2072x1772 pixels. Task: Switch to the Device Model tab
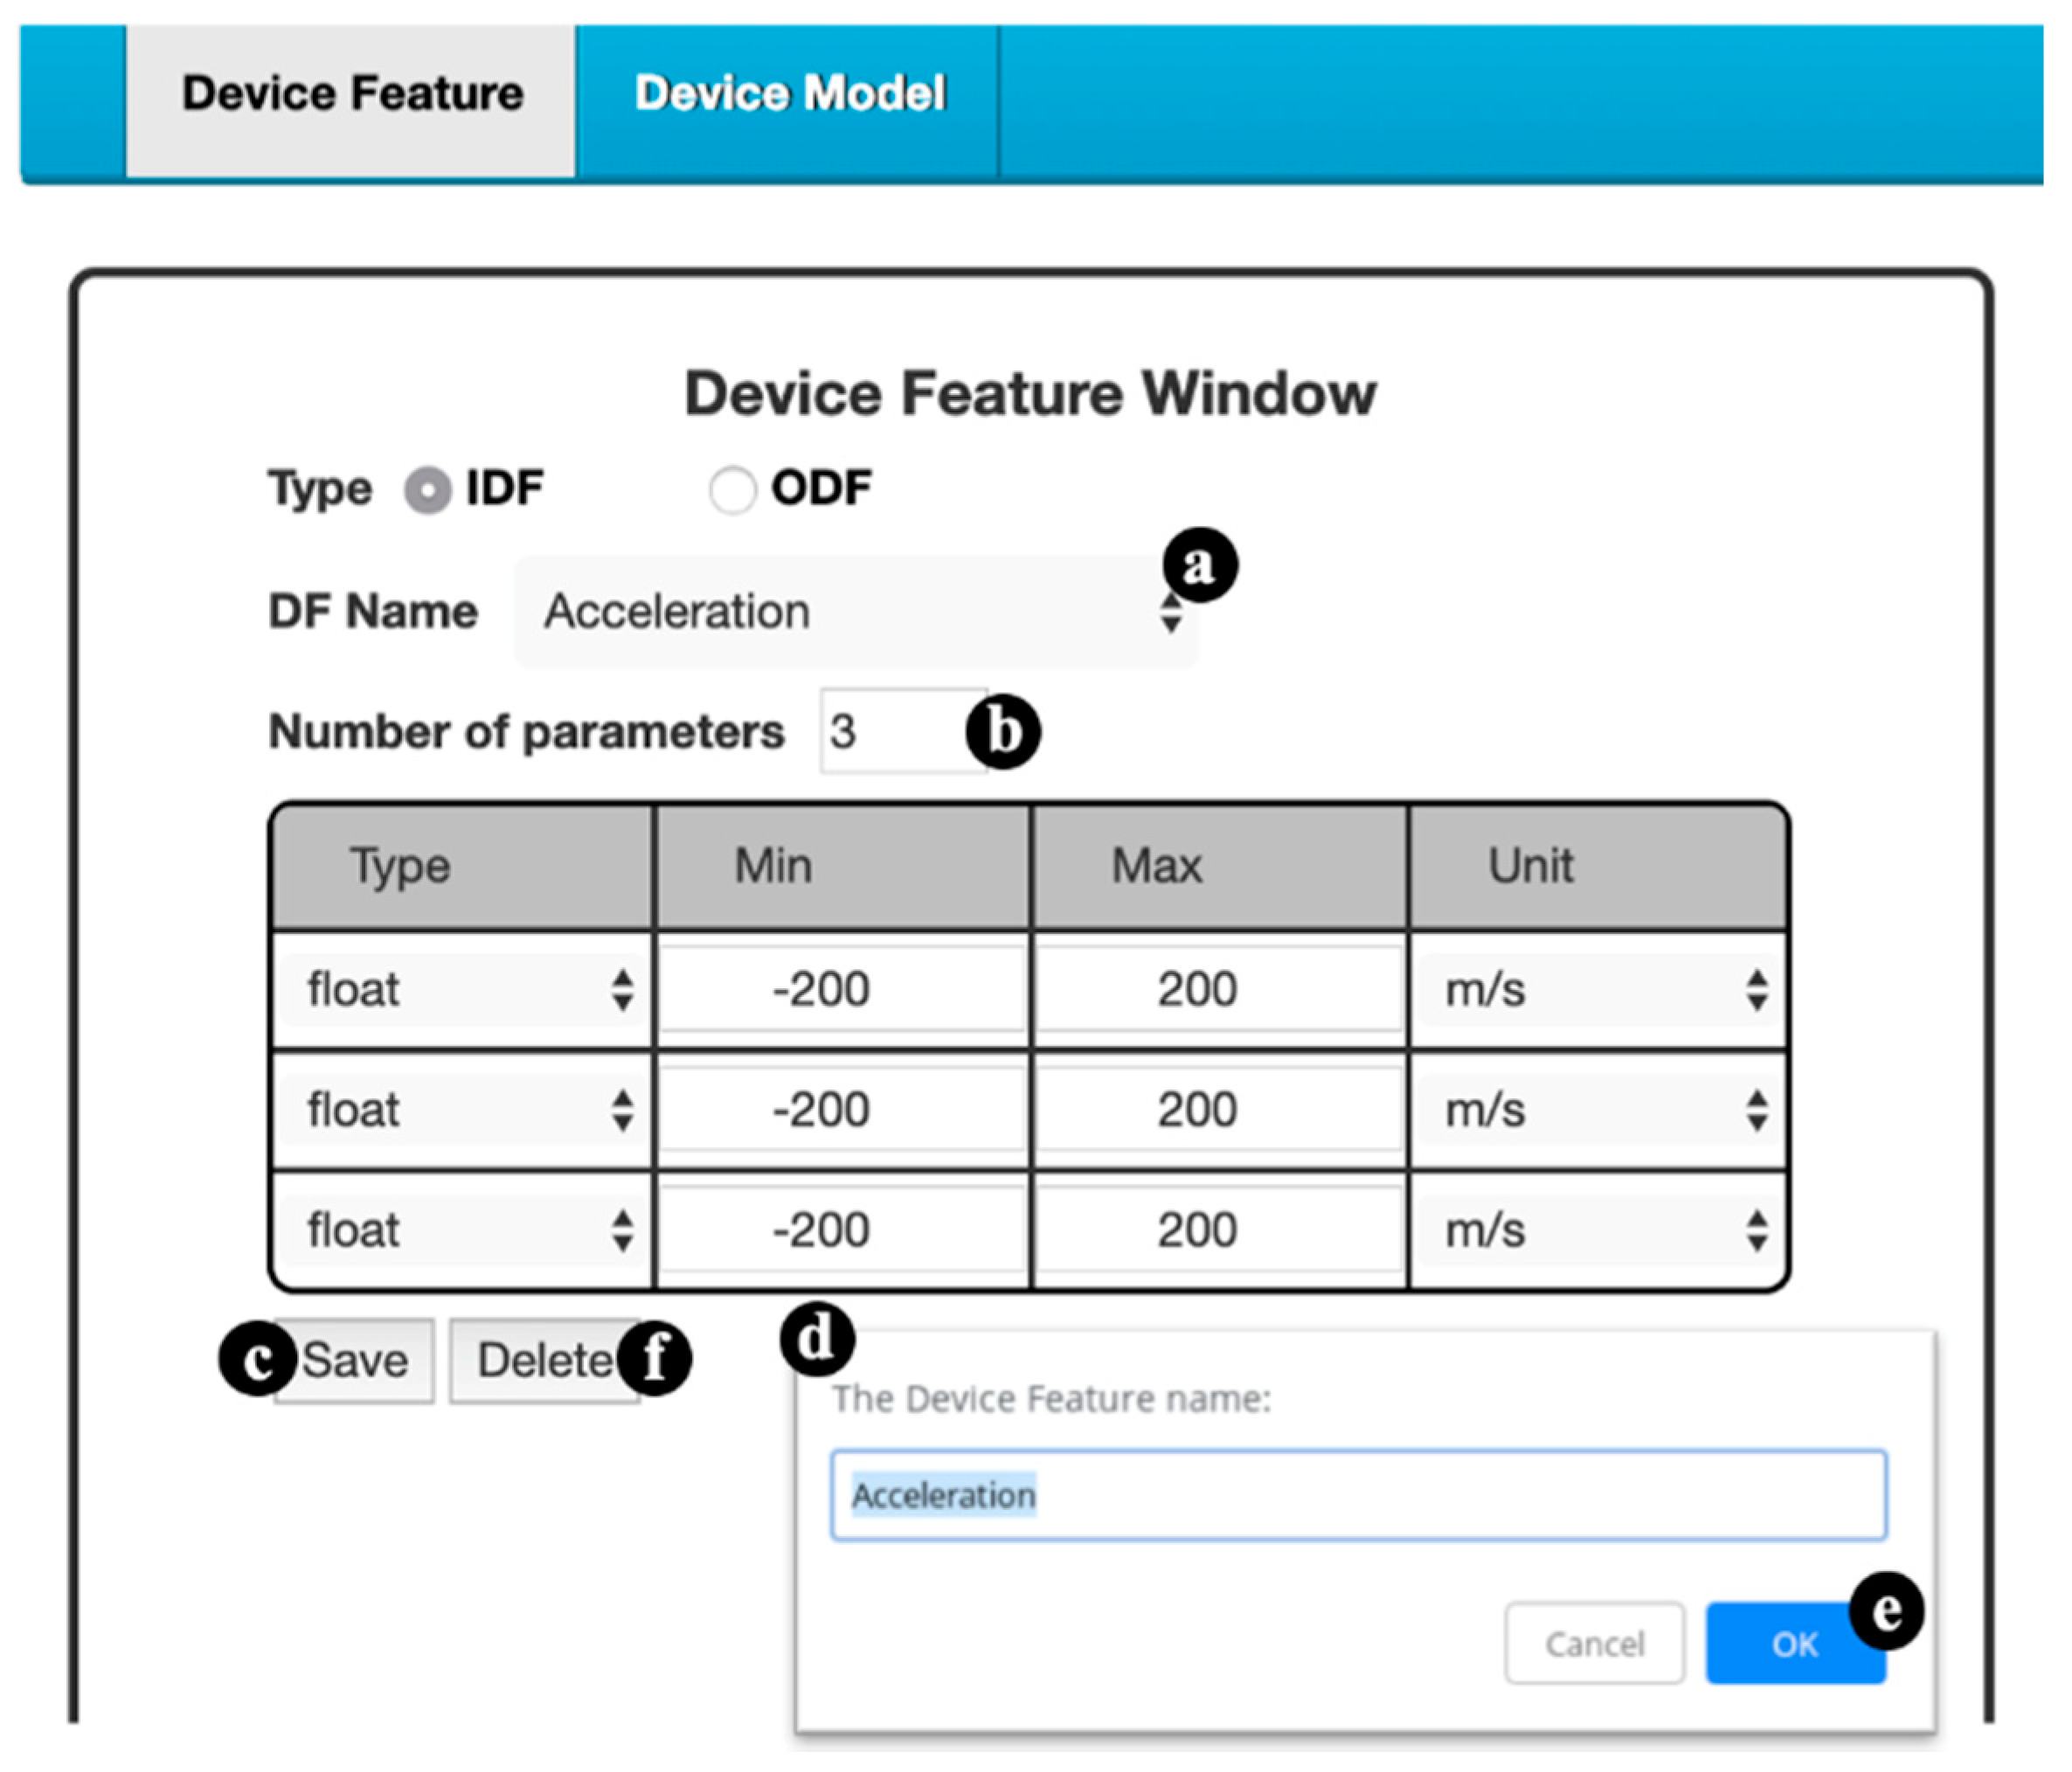(789, 94)
